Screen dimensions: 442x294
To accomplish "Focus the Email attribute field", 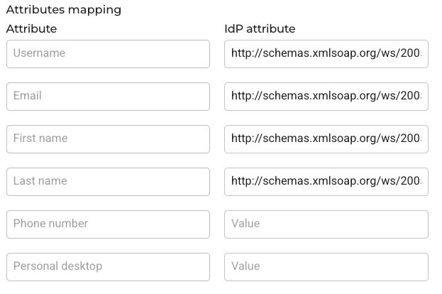I will 108,97.
